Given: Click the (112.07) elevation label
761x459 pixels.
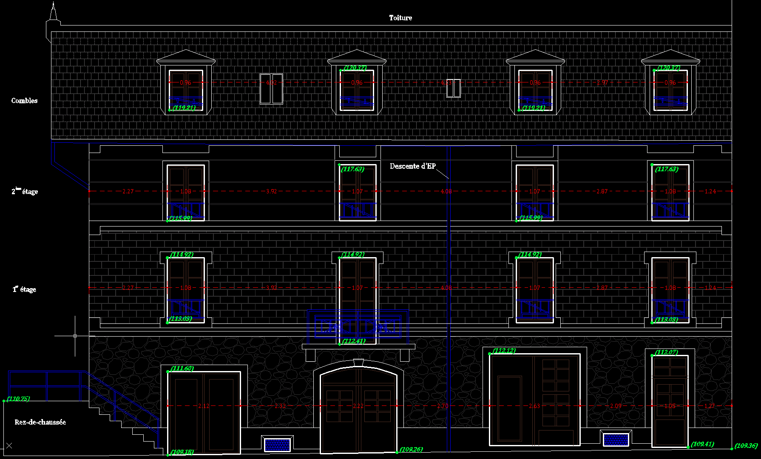Looking at the screenshot, I should [666, 352].
